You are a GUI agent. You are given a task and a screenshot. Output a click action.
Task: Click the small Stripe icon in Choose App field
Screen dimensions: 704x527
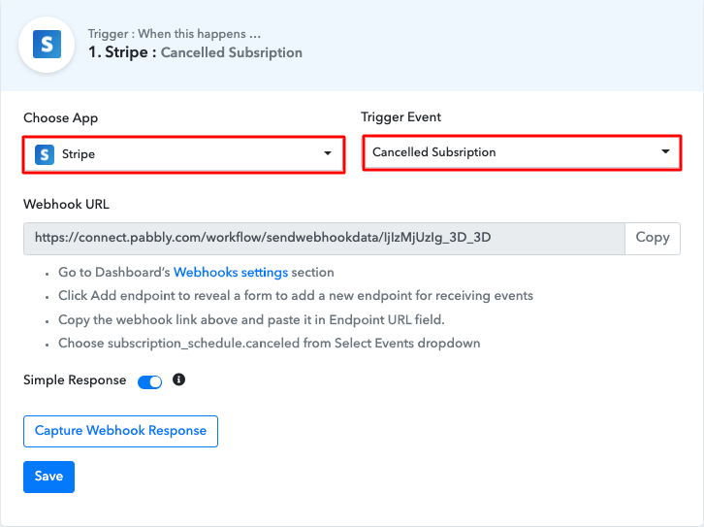[45, 154]
